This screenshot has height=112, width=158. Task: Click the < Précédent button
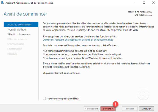coord(91,109)
